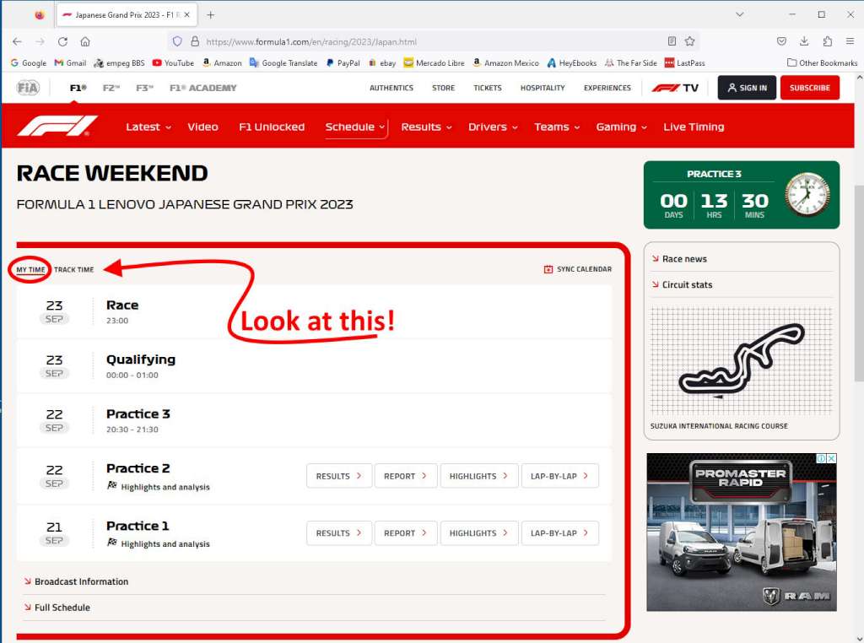Open a new tab with the plus button

[x=210, y=15]
